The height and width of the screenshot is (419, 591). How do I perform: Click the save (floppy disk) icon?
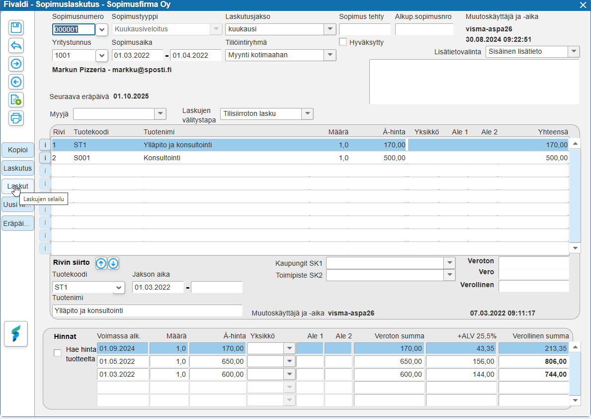[16, 28]
